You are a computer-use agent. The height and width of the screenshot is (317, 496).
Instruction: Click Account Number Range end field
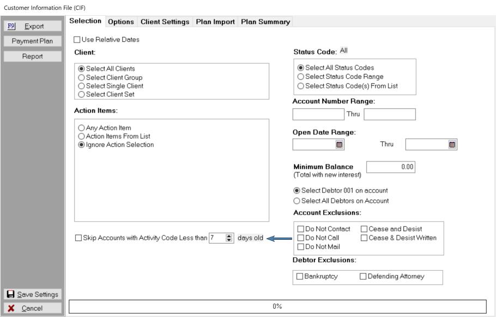[390, 114]
